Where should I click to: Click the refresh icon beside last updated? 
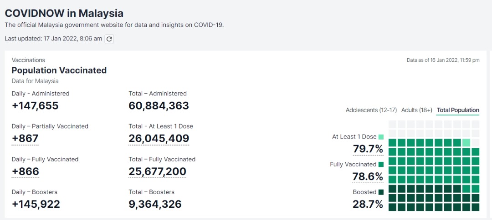[x=109, y=39]
